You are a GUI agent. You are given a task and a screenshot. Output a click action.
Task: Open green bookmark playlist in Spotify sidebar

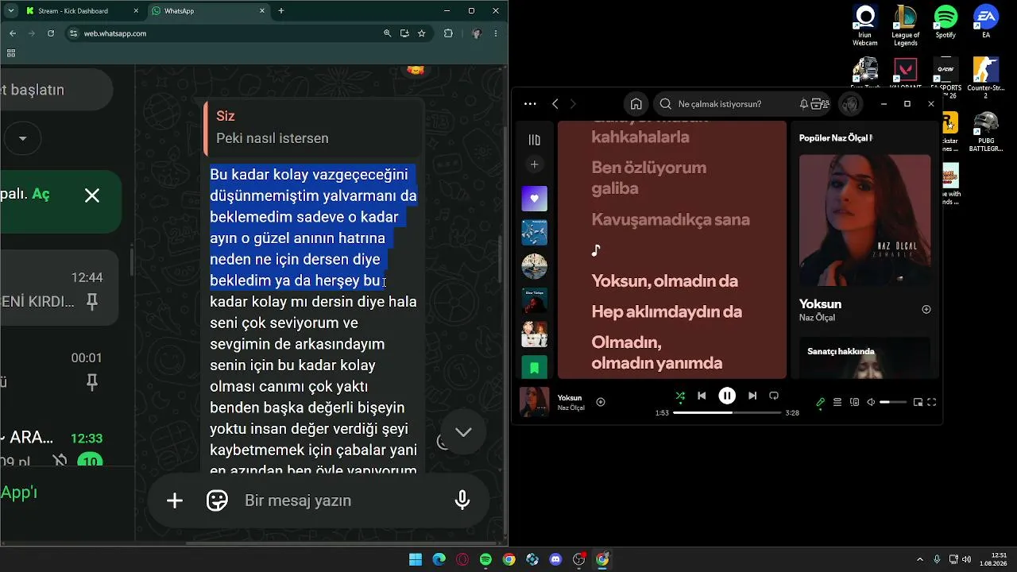(534, 367)
